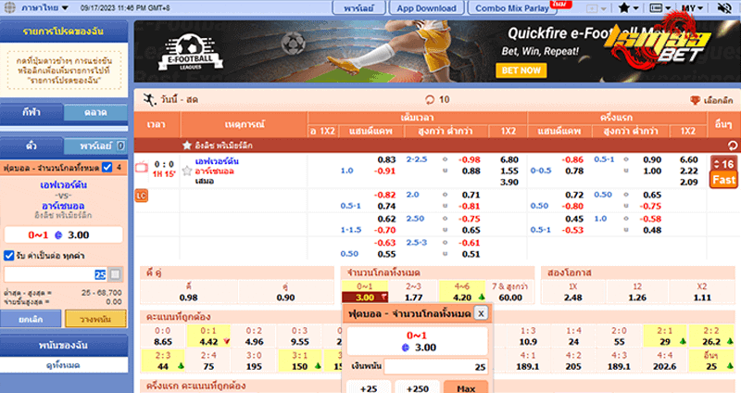The image size is (741, 393).
Task: Click double chance X2 odds 1.11
Action: click(702, 298)
